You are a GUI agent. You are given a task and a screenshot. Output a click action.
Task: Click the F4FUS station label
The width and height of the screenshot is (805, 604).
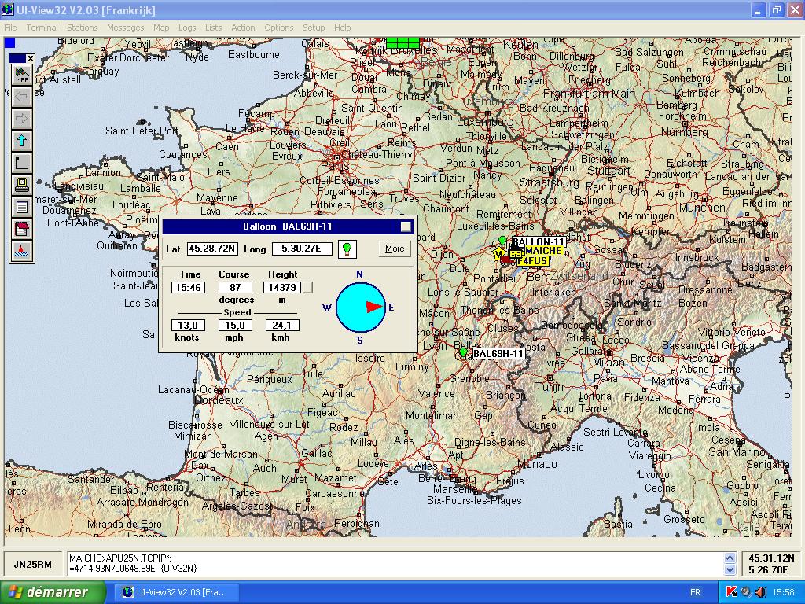pyautogui.click(x=533, y=261)
